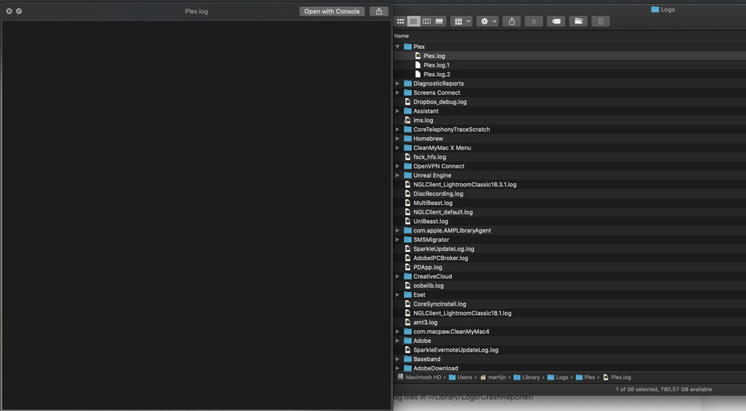The width and height of the screenshot is (746, 411).
Task: Click Logs in the path bar
Action: (557, 377)
